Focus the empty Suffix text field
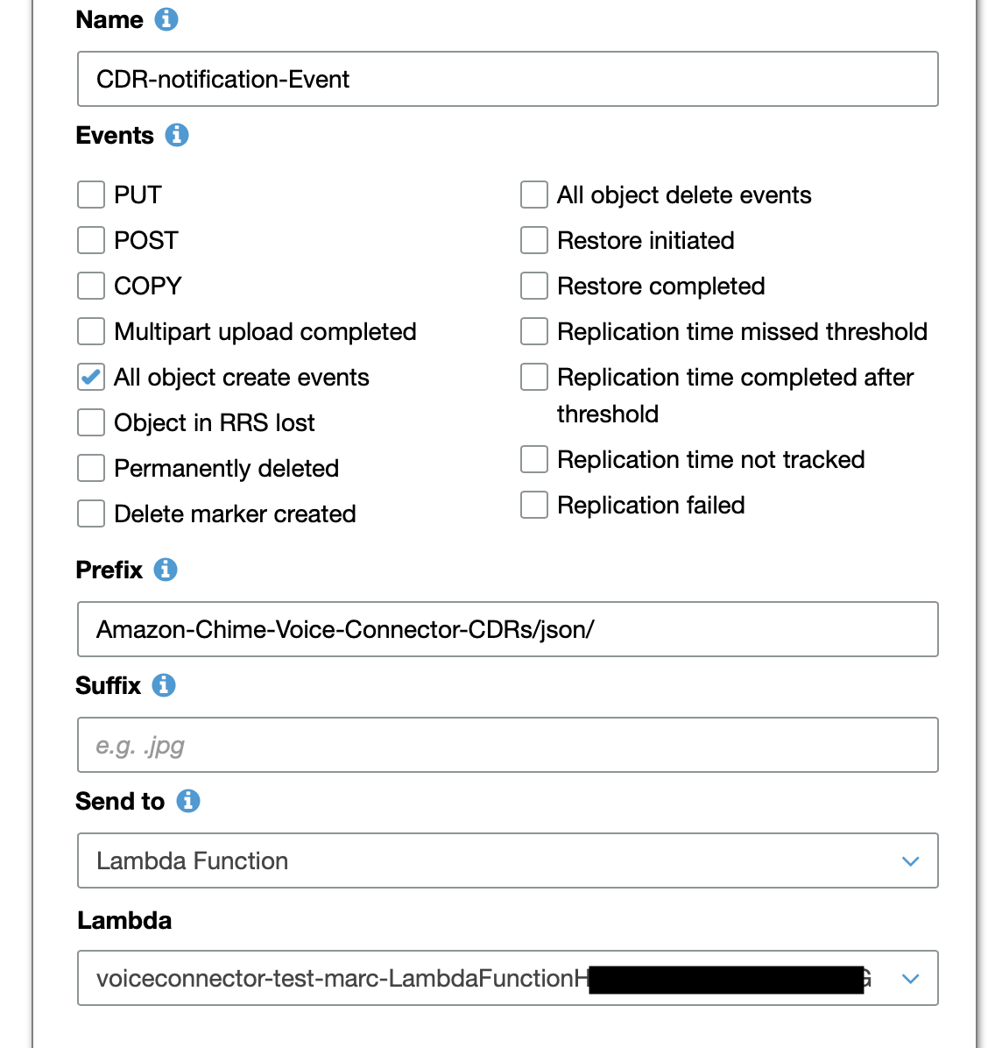Screen dimensions: 995x1048 [x=508, y=745]
